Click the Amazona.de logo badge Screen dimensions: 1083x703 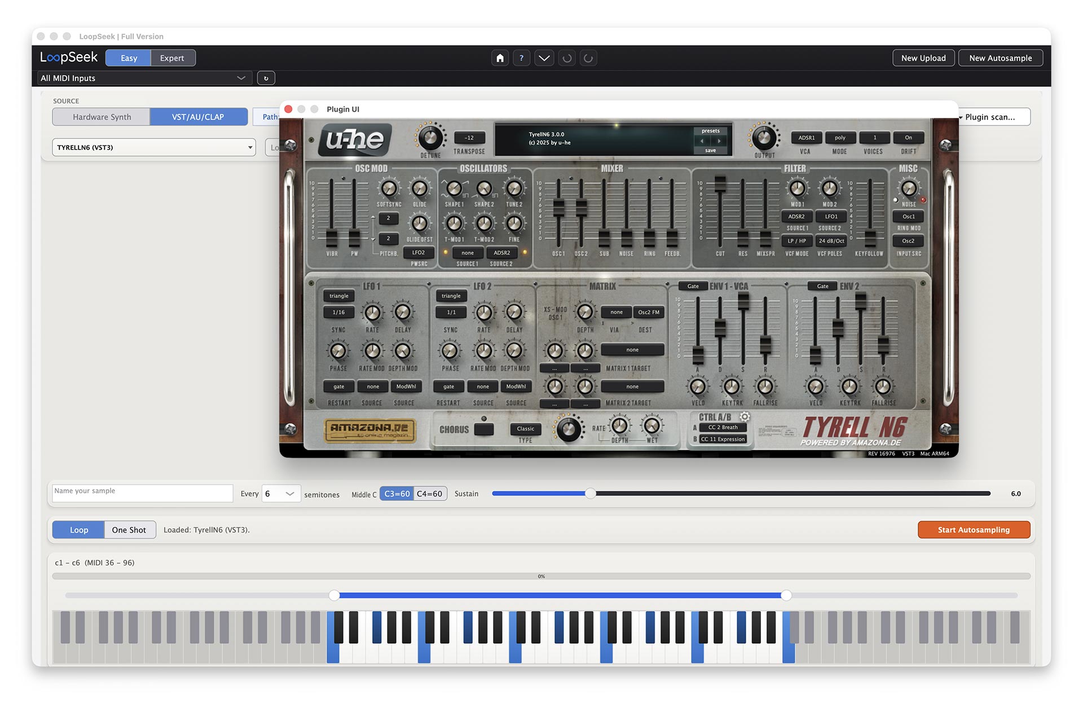[369, 430]
